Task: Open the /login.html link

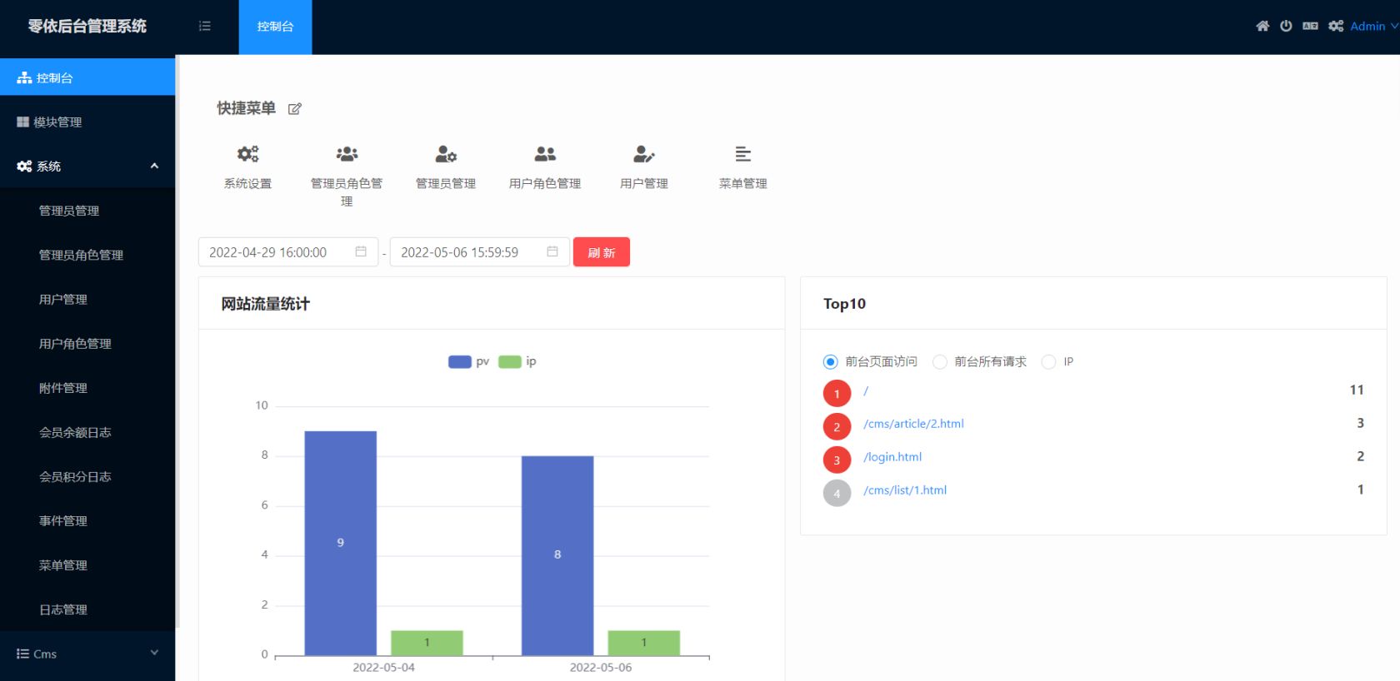Action: [x=892, y=457]
